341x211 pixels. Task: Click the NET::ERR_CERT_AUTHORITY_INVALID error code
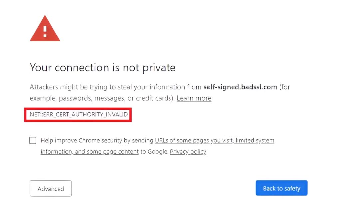click(x=79, y=114)
